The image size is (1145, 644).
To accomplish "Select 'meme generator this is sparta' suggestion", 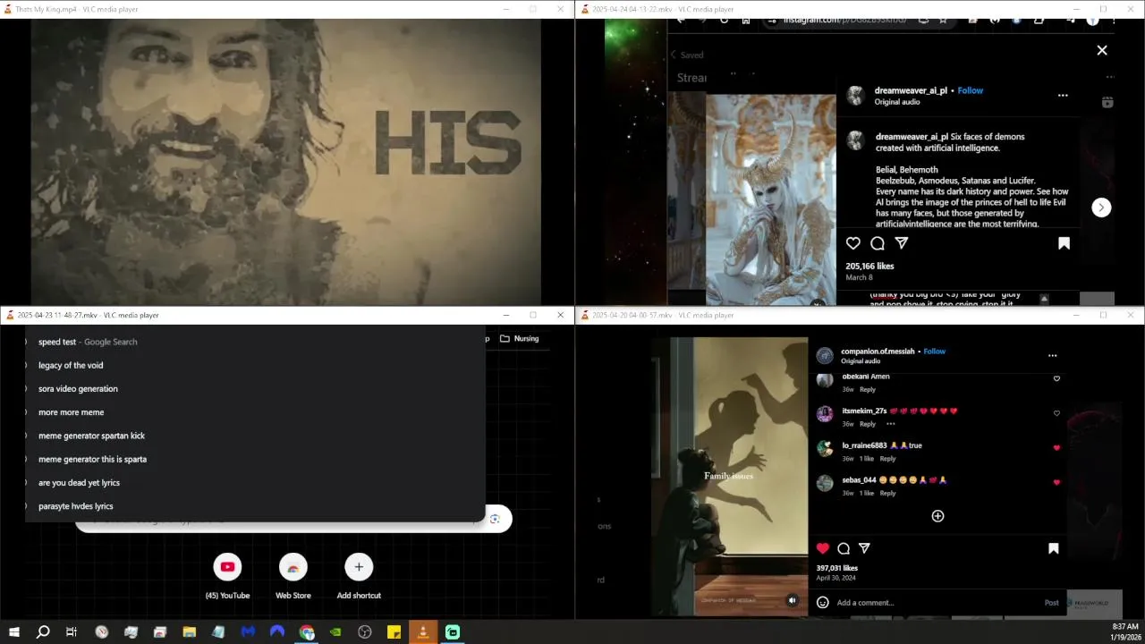I will [x=255, y=459].
